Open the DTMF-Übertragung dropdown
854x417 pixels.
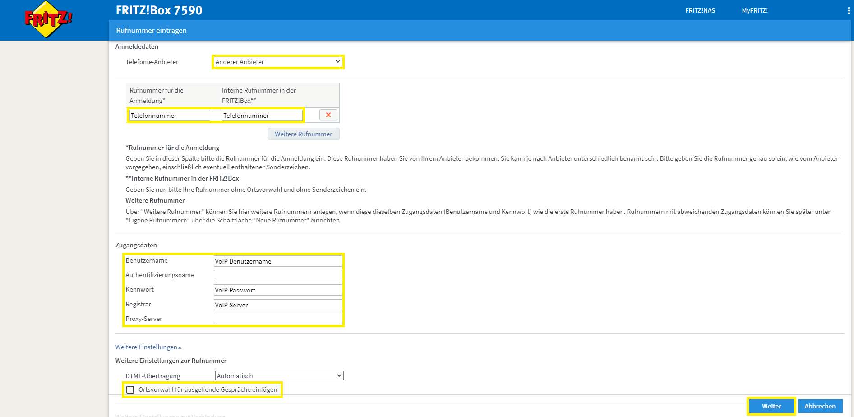coord(279,375)
